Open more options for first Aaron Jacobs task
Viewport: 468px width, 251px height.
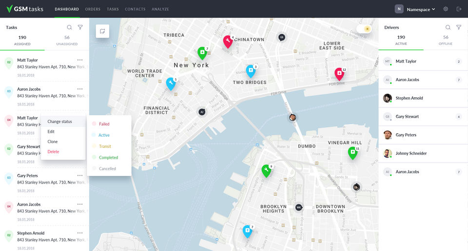coord(80,89)
